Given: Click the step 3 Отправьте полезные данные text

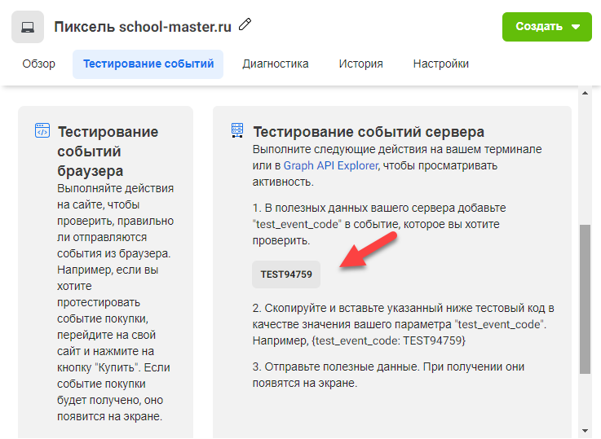Looking at the screenshot, I should 388,375.
